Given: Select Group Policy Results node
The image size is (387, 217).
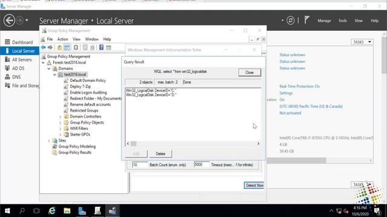Looking at the screenshot, I should (x=75, y=153).
